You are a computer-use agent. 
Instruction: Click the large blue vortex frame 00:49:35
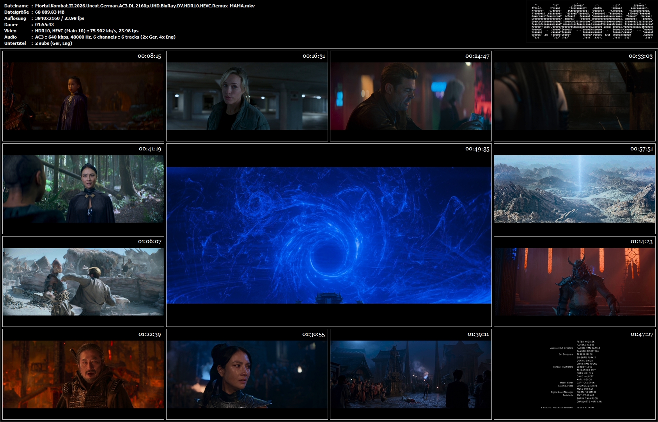tap(329, 235)
